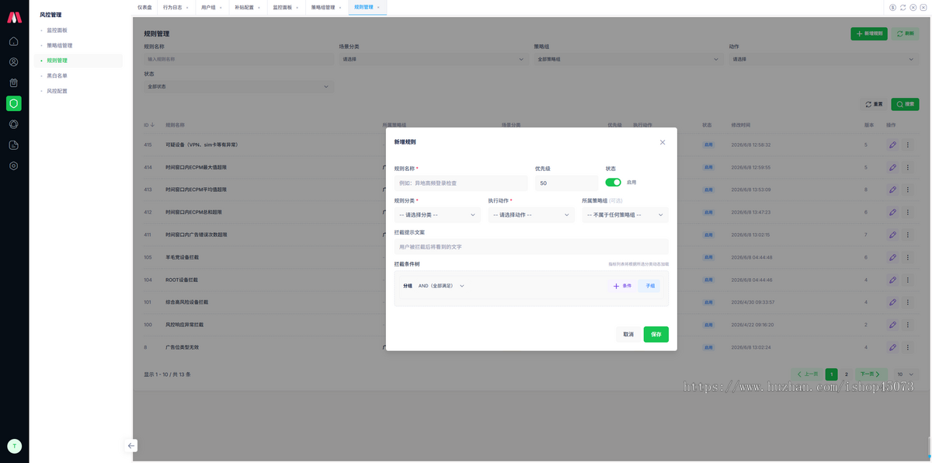Open the 执行动作 dropdown in the dialog
This screenshot has width=932, height=463.
[x=531, y=215]
